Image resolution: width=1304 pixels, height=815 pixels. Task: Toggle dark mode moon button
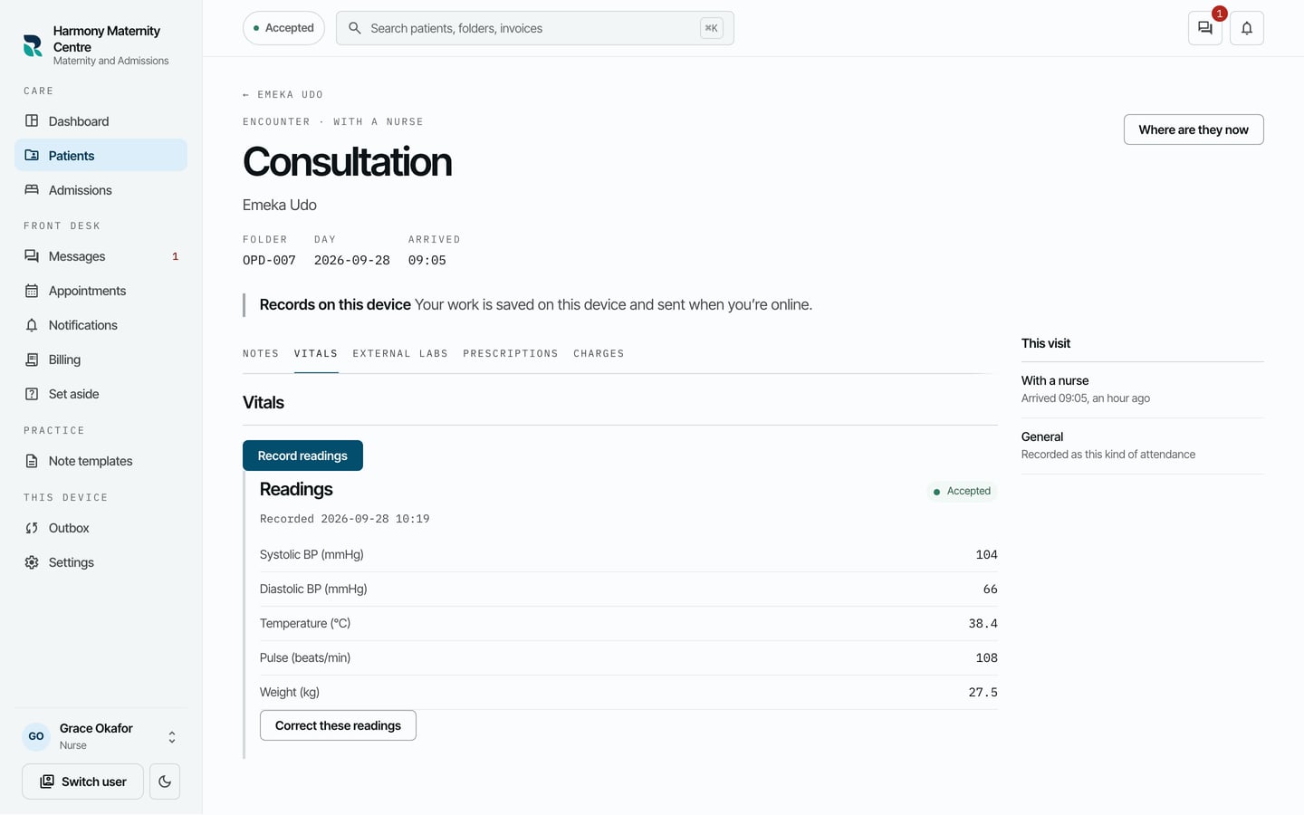point(165,781)
